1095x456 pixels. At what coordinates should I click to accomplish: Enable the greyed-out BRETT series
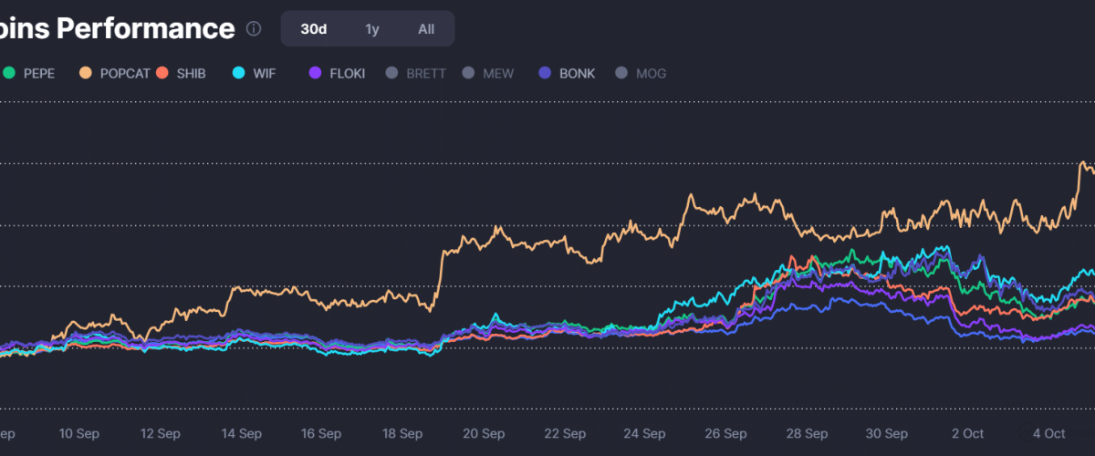[x=417, y=73]
